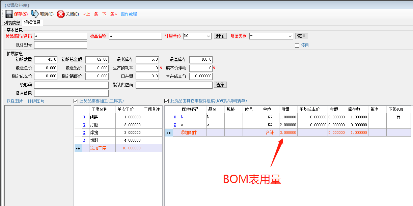
Task: Open the 操作教程 tutorial link
Action: pyautogui.click(x=129, y=14)
